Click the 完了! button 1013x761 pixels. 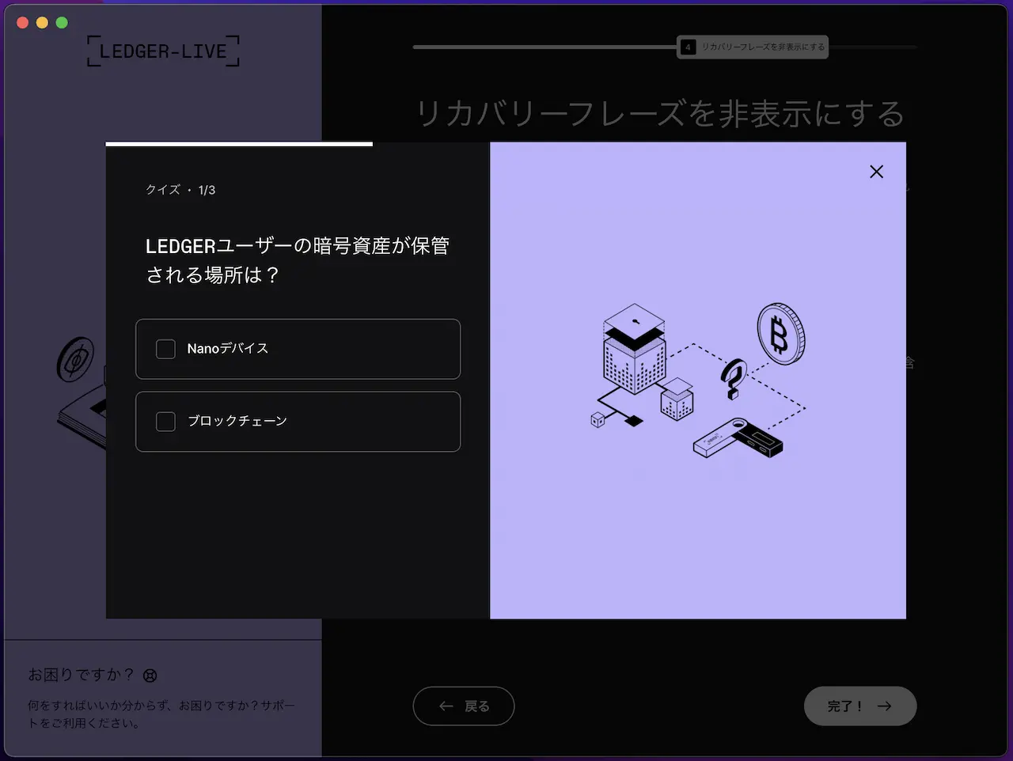(860, 706)
